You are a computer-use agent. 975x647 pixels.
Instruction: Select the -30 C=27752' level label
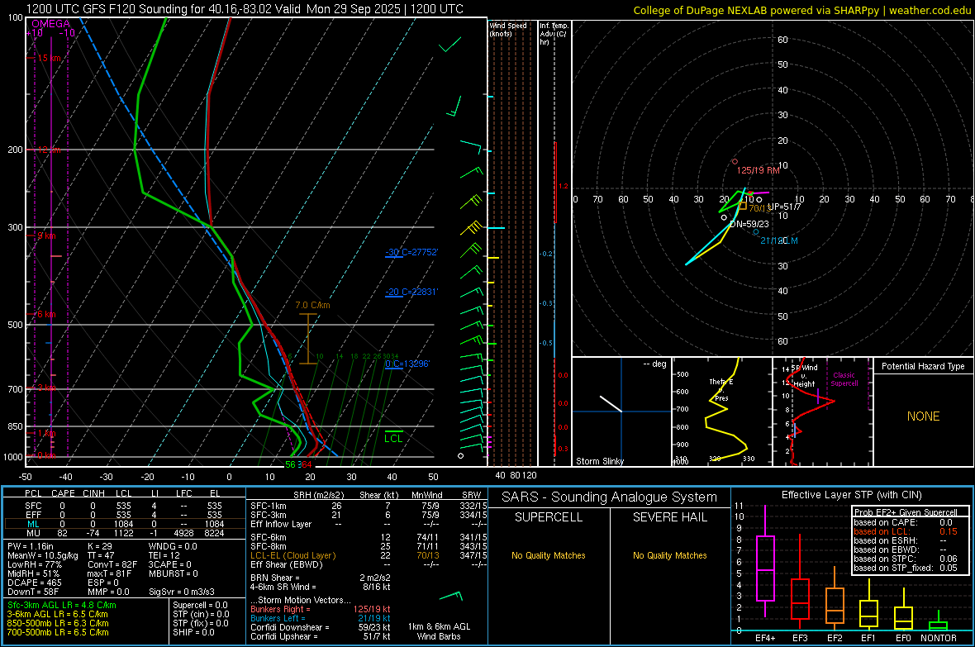pos(411,252)
